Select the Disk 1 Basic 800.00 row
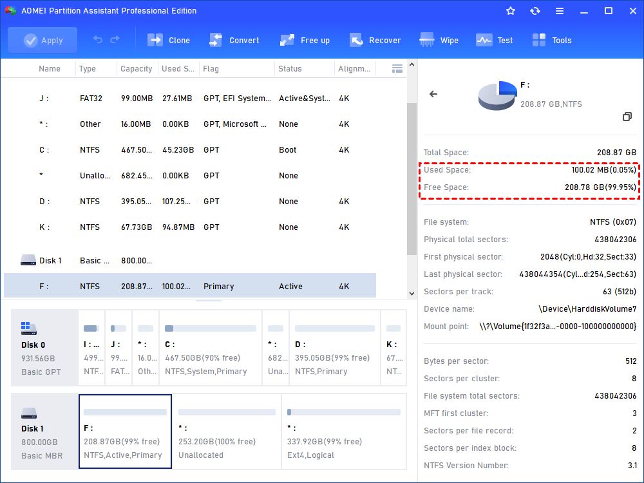Screen dimensions: 644x483 tap(190, 260)
